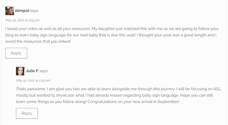Click Julie F.'s profile avatar photo
The image size is (228, 125).
point(20,71)
